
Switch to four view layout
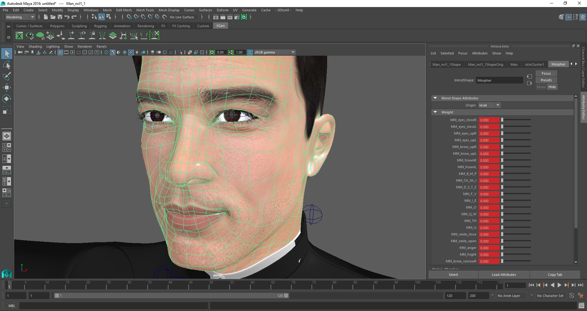(7, 147)
